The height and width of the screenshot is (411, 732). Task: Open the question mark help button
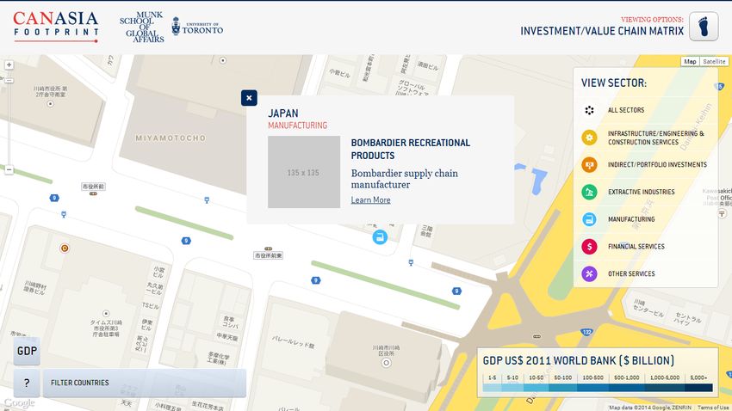pos(27,383)
